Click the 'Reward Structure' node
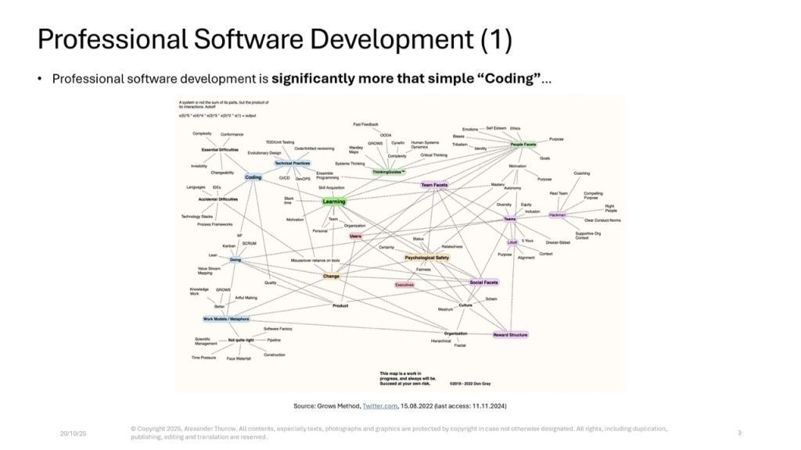 click(x=510, y=334)
